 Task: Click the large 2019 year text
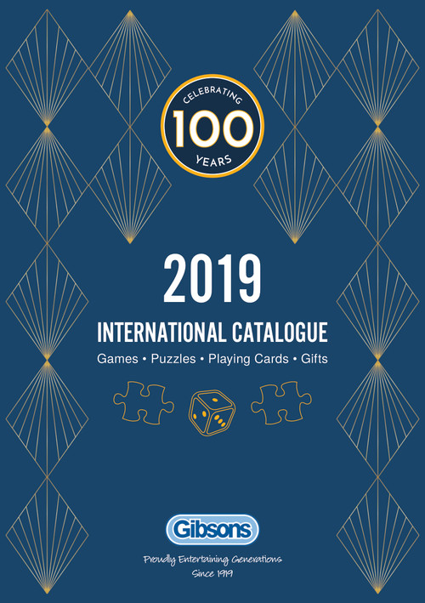click(x=212, y=278)
